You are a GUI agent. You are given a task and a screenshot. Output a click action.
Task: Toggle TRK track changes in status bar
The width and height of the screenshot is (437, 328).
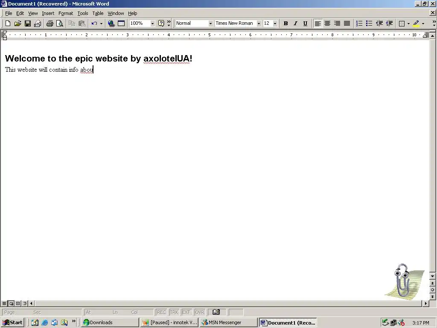174,312
